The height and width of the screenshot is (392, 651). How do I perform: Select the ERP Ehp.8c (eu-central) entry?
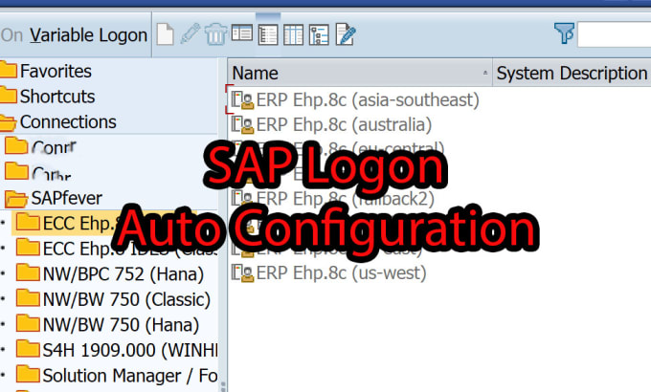338,149
